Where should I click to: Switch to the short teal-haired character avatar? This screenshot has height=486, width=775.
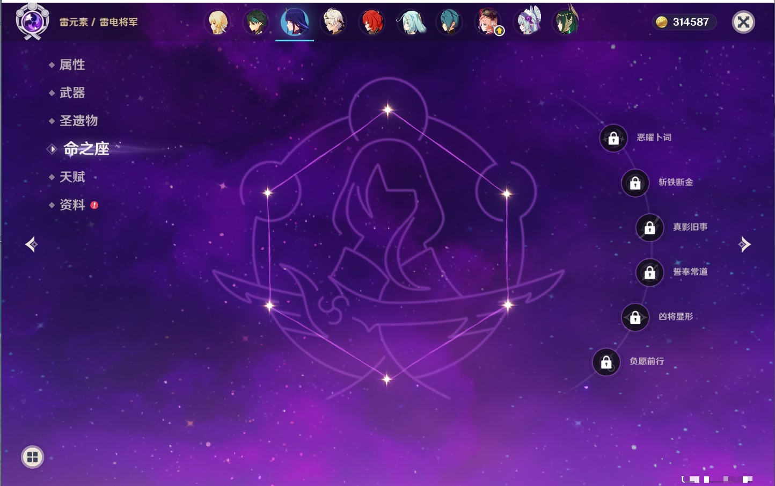[449, 23]
